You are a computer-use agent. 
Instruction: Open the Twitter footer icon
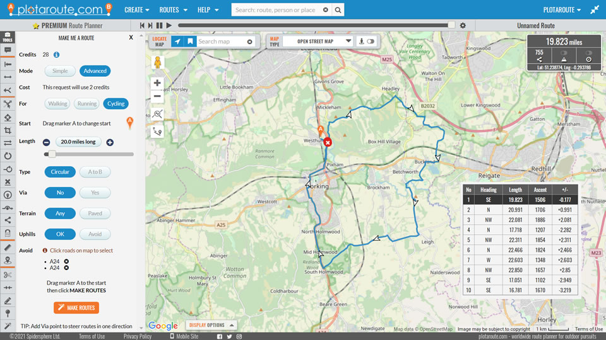(x=229, y=336)
